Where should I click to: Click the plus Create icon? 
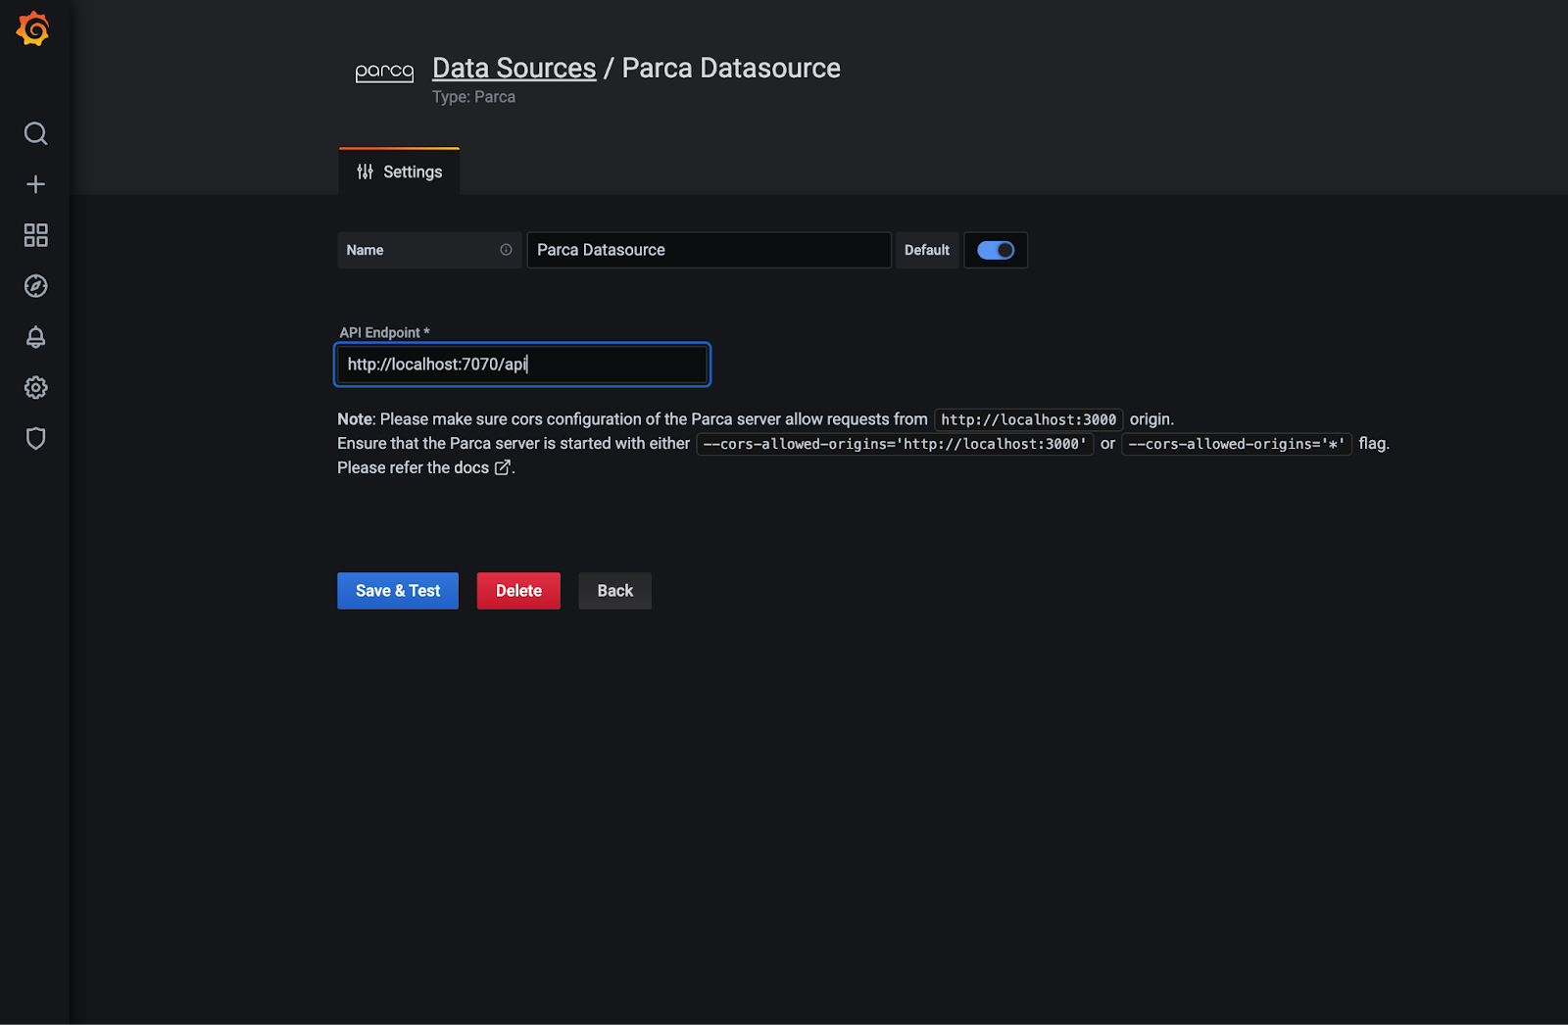[x=35, y=184]
